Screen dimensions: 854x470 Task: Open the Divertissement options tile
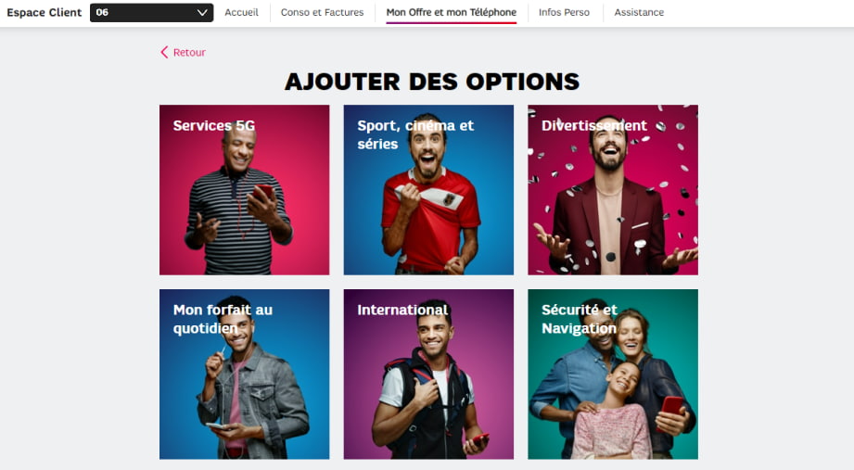pyautogui.click(x=613, y=189)
